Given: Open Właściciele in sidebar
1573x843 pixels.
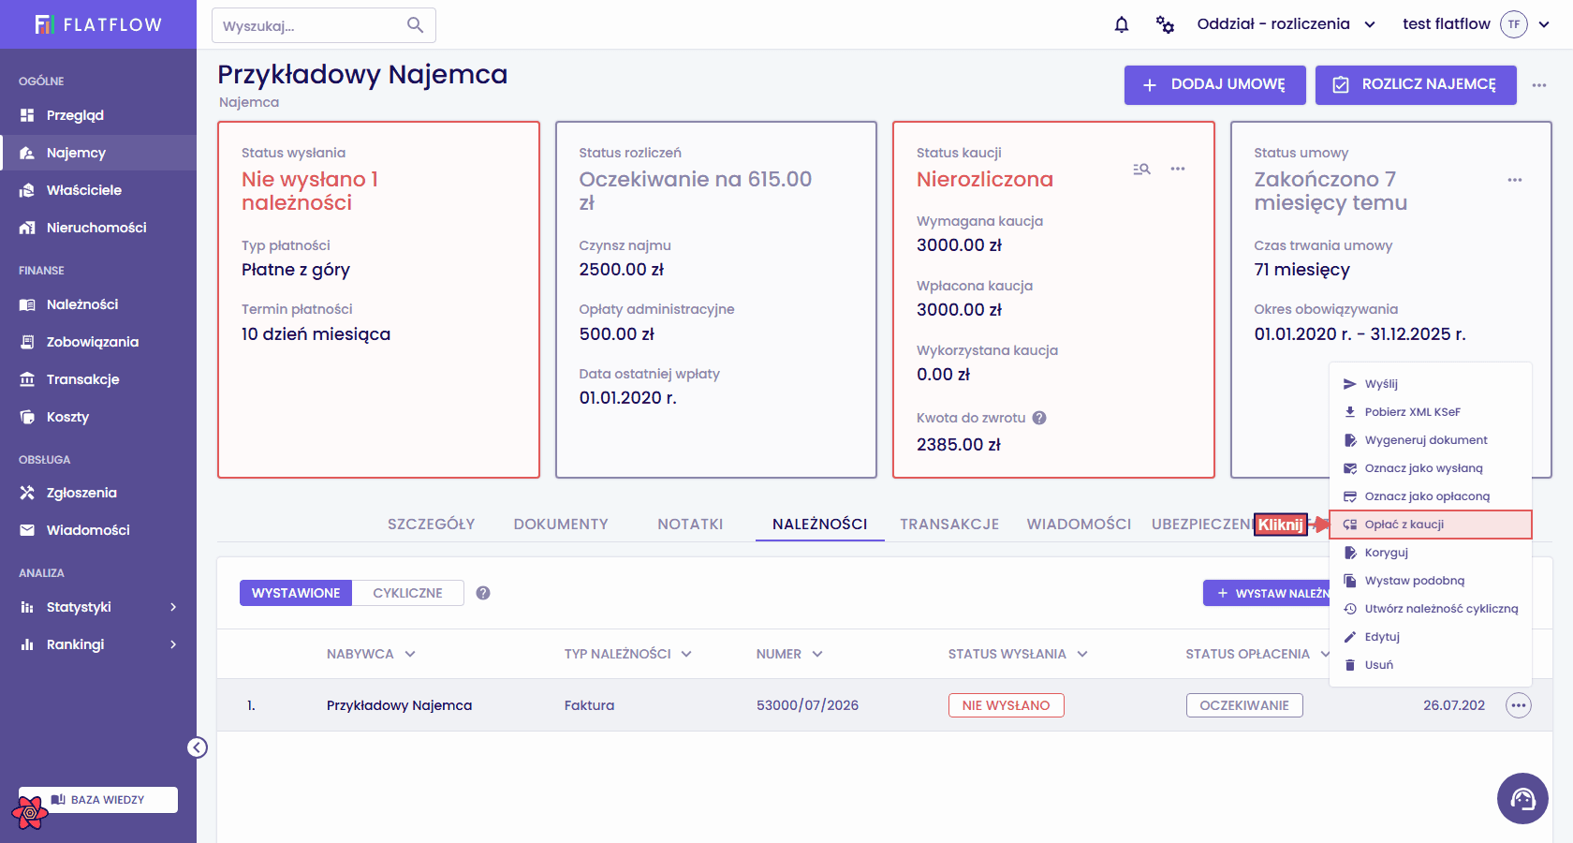Looking at the screenshot, I should coord(98,190).
